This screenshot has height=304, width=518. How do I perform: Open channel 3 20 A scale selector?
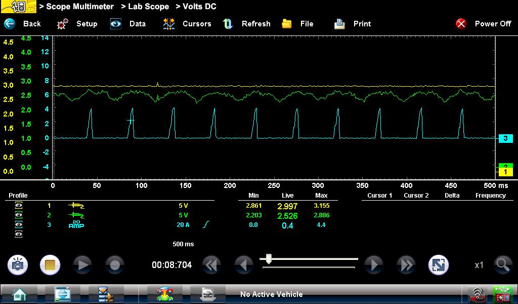pos(183,224)
